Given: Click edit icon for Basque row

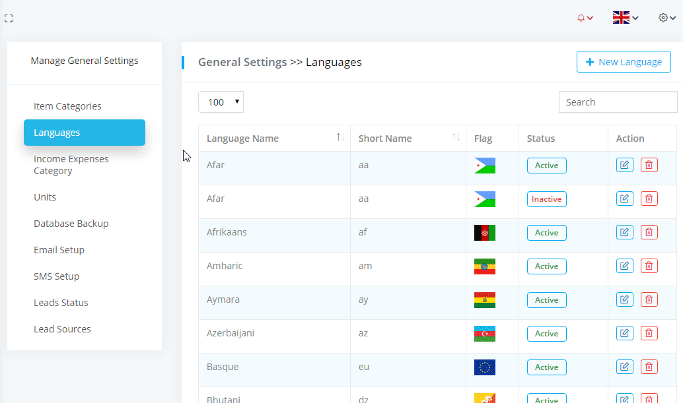Looking at the screenshot, I should (x=624, y=367).
